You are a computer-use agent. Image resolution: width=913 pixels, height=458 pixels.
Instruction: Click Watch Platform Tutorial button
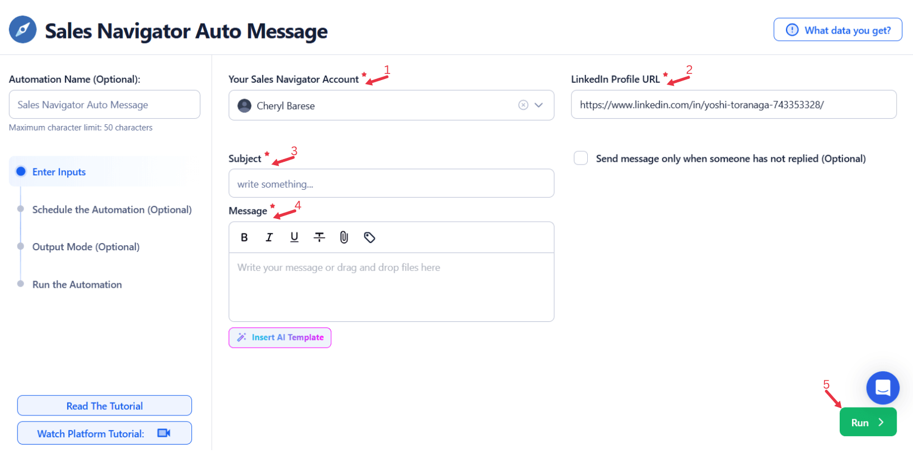point(105,433)
